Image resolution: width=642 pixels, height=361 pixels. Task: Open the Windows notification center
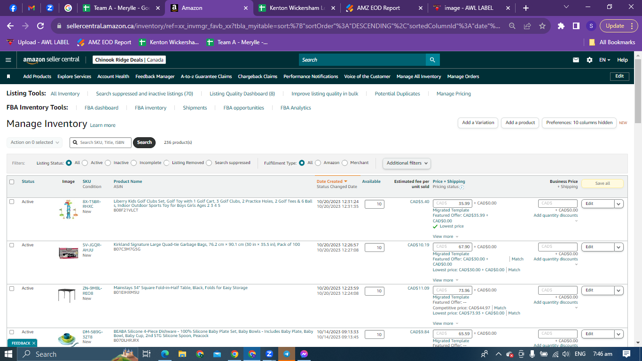point(626,354)
